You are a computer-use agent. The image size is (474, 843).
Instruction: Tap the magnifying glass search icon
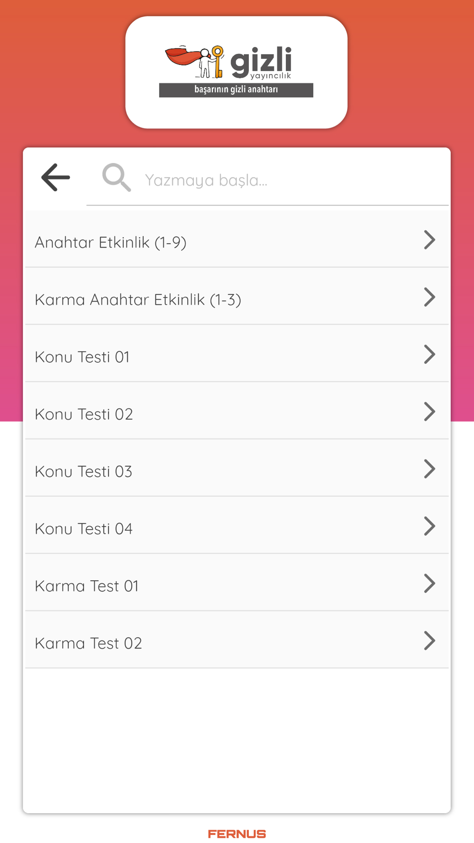coord(117,178)
